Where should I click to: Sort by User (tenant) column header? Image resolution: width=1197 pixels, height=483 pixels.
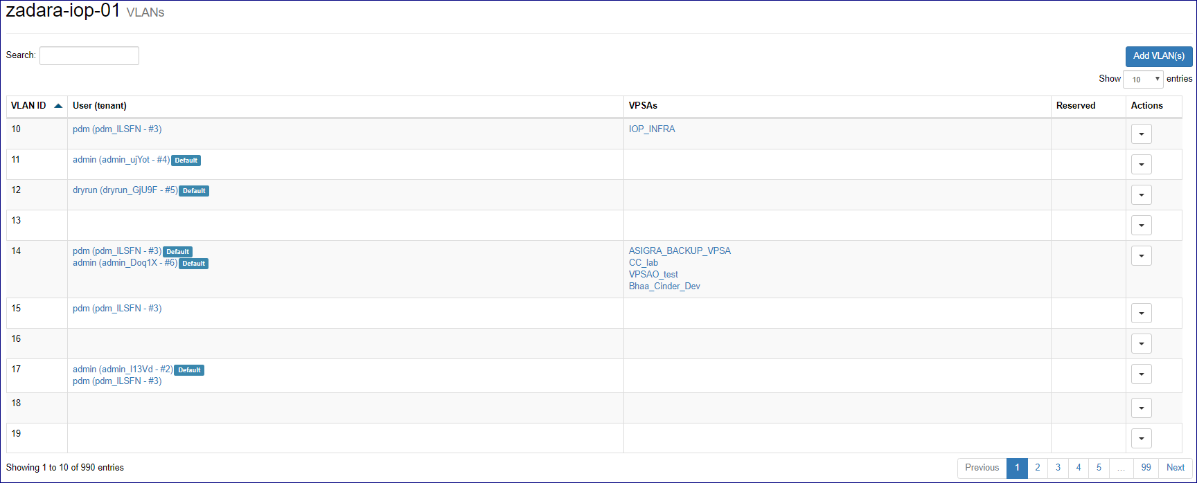pyautogui.click(x=100, y=106)
